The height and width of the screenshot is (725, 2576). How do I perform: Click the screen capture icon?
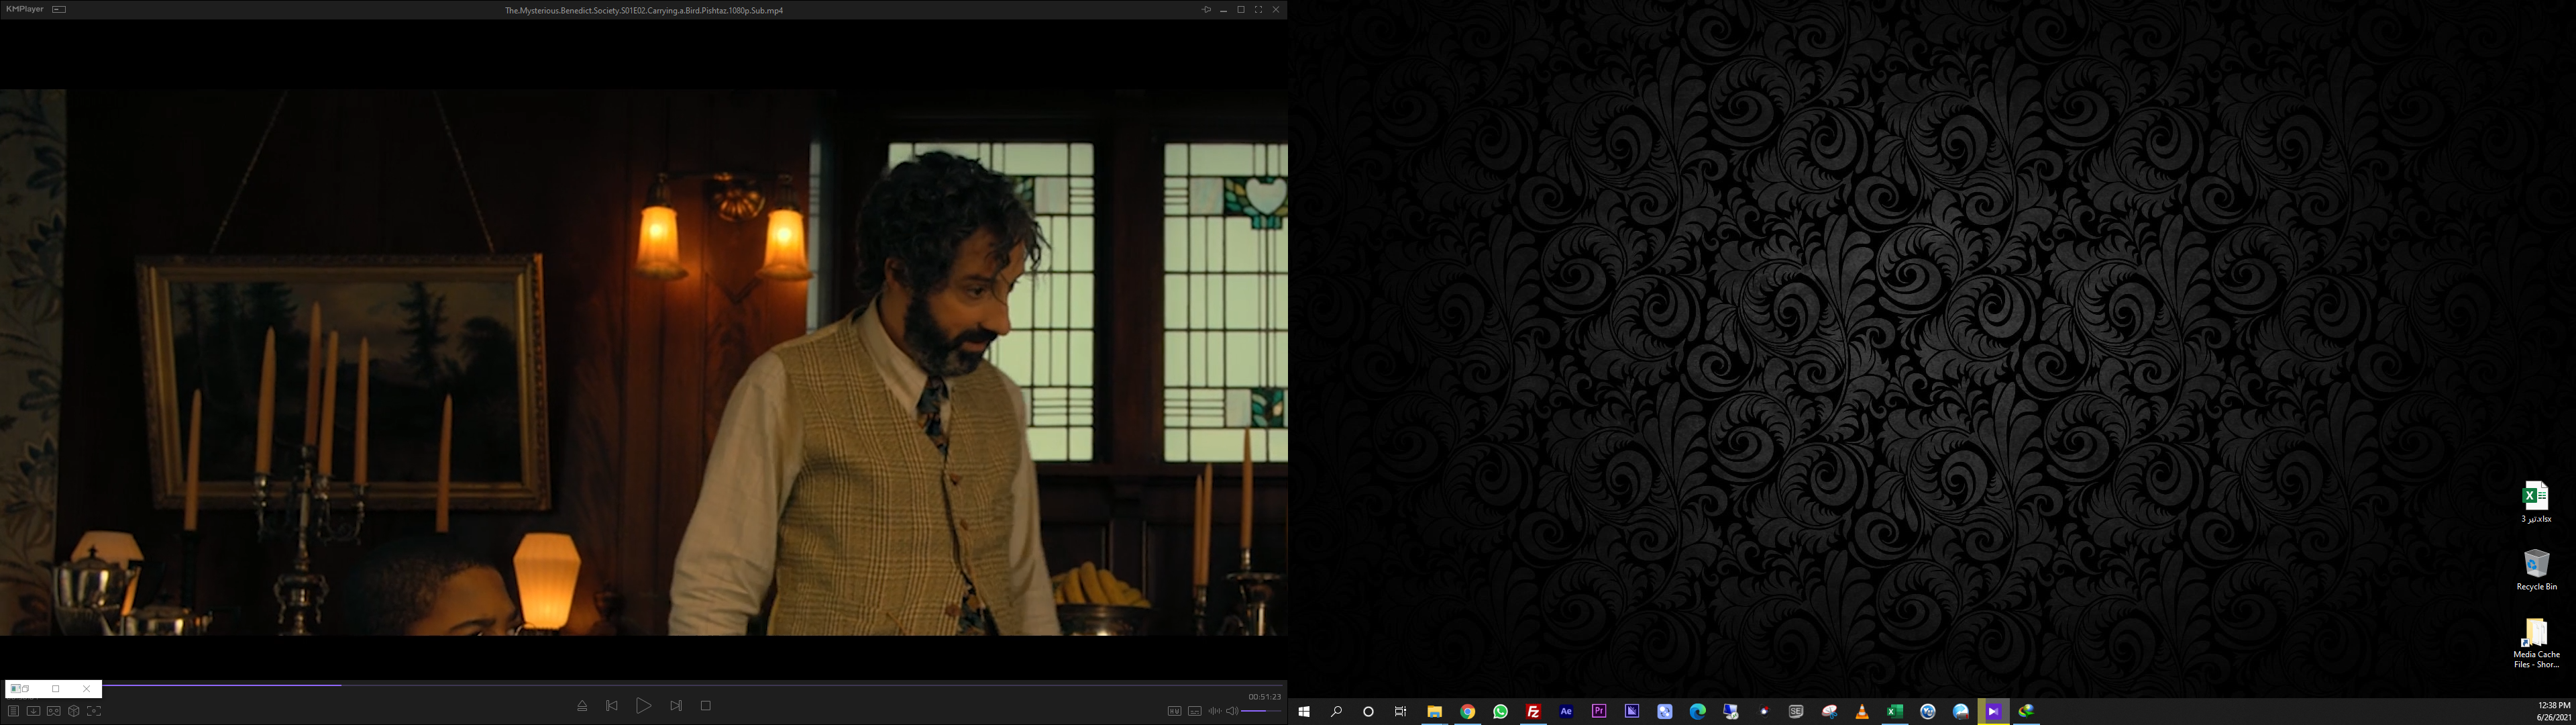coord(94,711)
